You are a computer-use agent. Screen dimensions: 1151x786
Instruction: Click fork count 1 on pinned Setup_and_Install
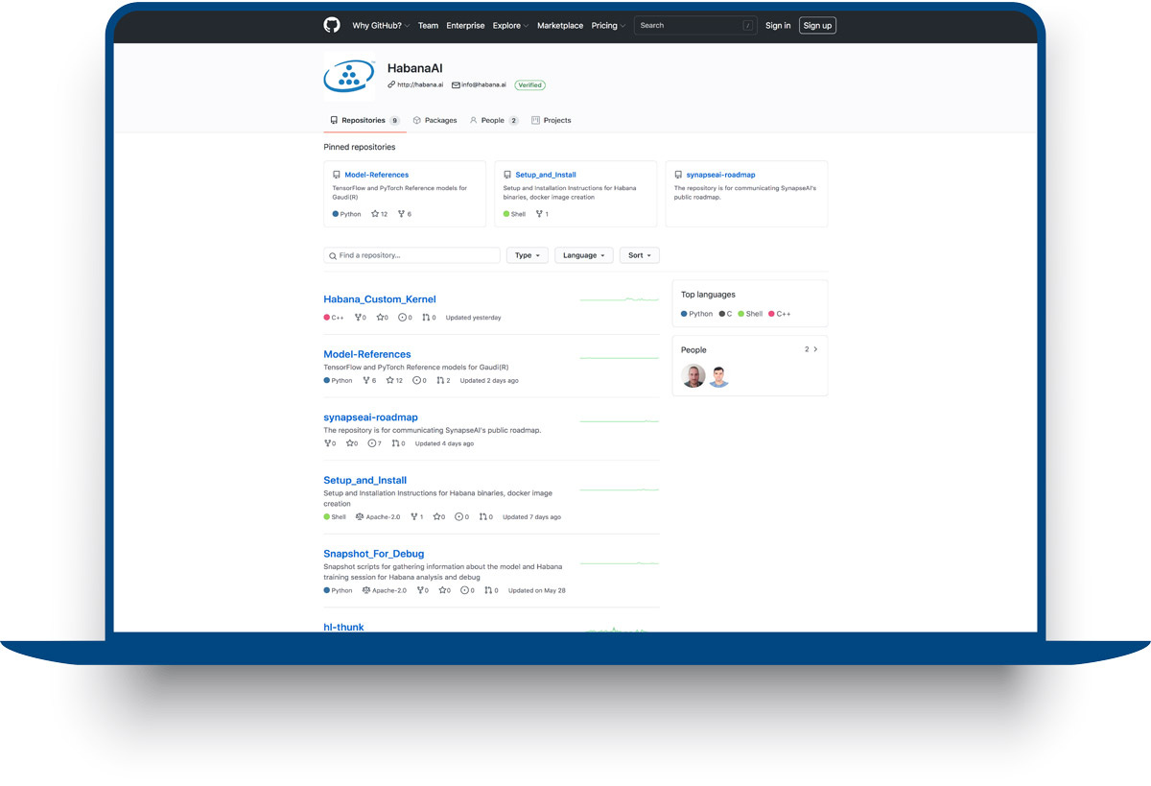pyautogui.click(x=542, y=214)
